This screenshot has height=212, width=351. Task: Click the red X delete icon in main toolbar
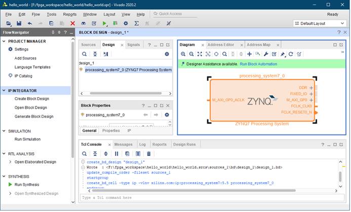72,23
